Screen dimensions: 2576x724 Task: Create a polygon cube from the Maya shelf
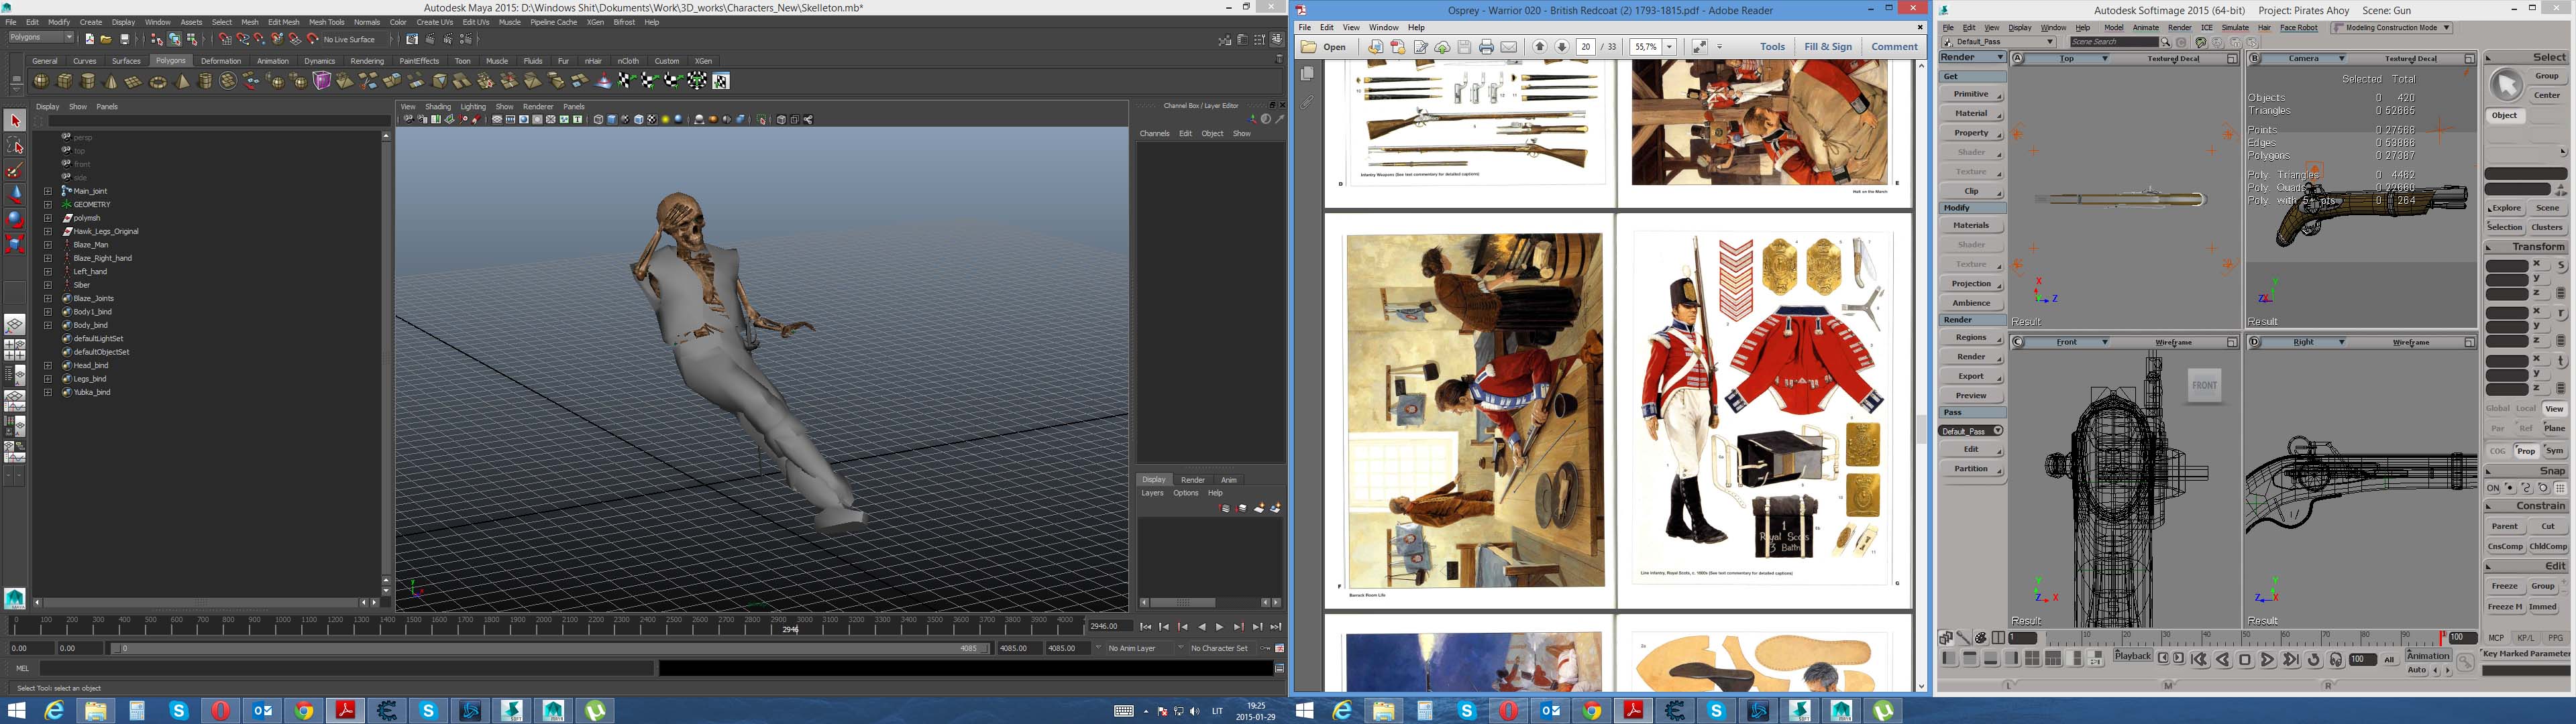(65, 81)
